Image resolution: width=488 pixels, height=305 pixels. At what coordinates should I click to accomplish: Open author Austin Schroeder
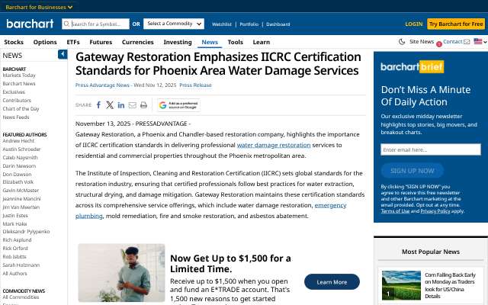click(x=21, y=149)
